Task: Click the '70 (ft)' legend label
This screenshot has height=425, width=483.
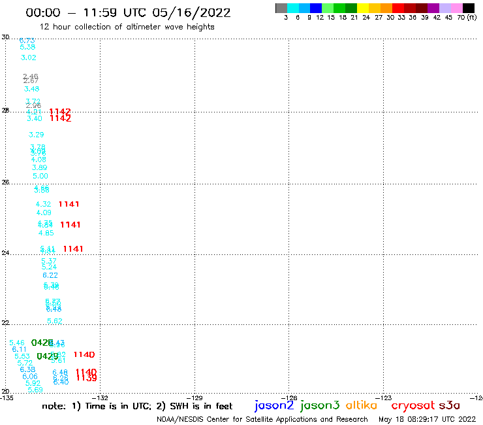Action: point(467,18)
